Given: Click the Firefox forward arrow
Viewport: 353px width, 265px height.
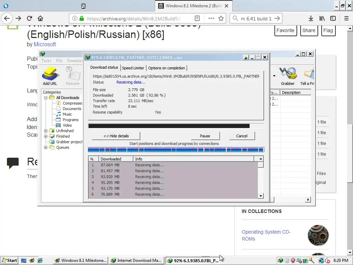Looking at the screenshot, I should (x=18, y=19).
